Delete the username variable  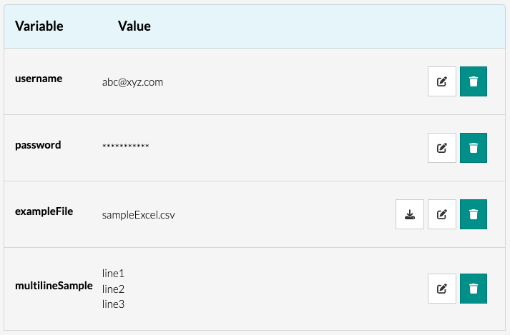(473, 81)
